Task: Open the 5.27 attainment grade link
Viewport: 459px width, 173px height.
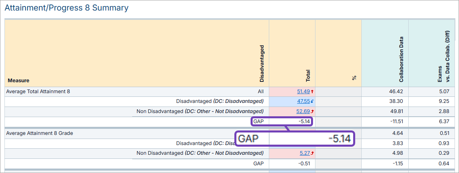Action: click(x=304, y=153)
